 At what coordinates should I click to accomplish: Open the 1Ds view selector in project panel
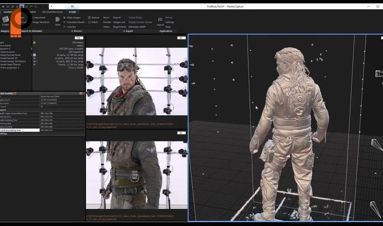(79, 38)
